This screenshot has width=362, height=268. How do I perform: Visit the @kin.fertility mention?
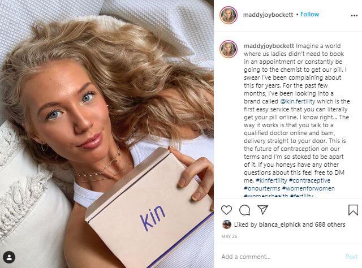pyautogui.click(x=298, y=101)
